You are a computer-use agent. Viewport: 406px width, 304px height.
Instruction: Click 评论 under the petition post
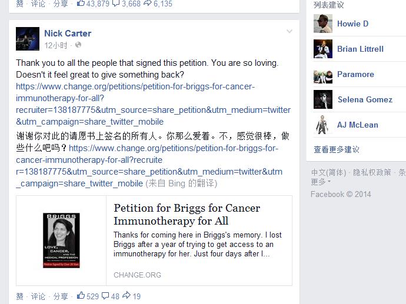pyautogui.click(x=38, y=296)
